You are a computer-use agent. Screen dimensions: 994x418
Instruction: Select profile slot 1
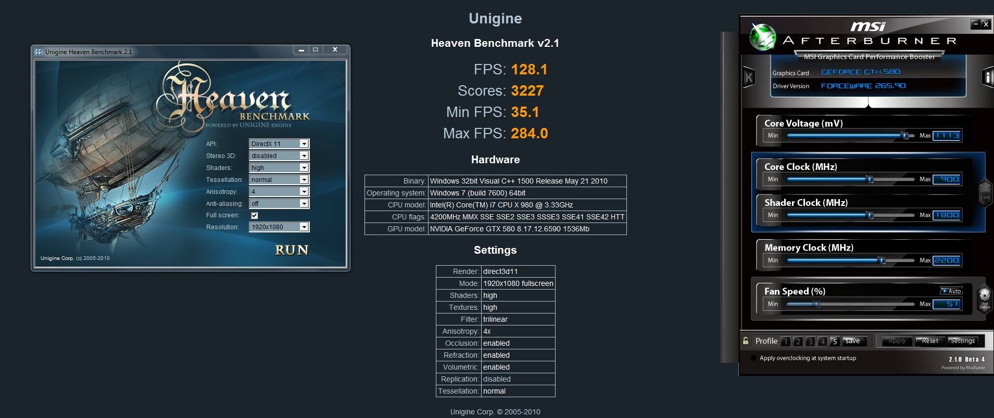pos(785,341)
